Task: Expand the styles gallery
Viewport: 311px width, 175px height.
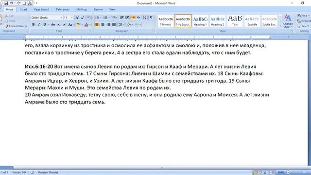Action: pyautogui.click(x=280, y=25)
